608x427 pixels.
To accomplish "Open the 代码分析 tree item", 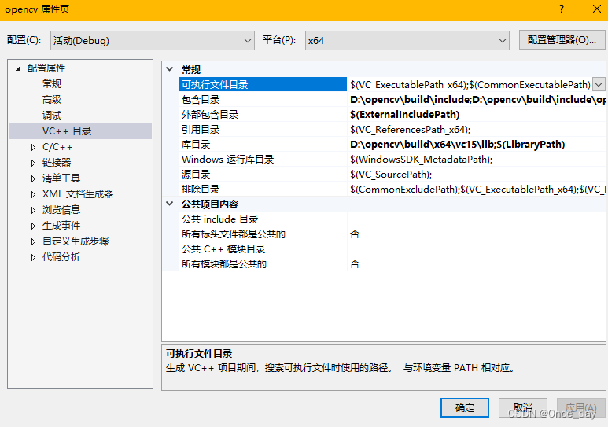I will point(61,256).
